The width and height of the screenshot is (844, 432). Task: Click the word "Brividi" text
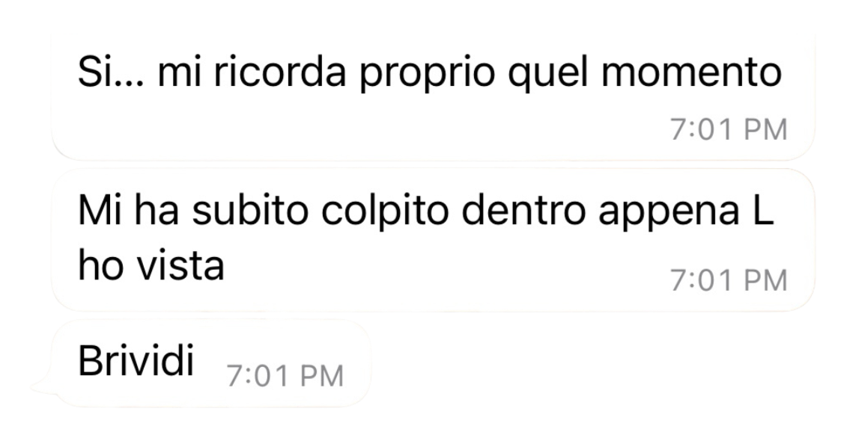click(136, 360)
